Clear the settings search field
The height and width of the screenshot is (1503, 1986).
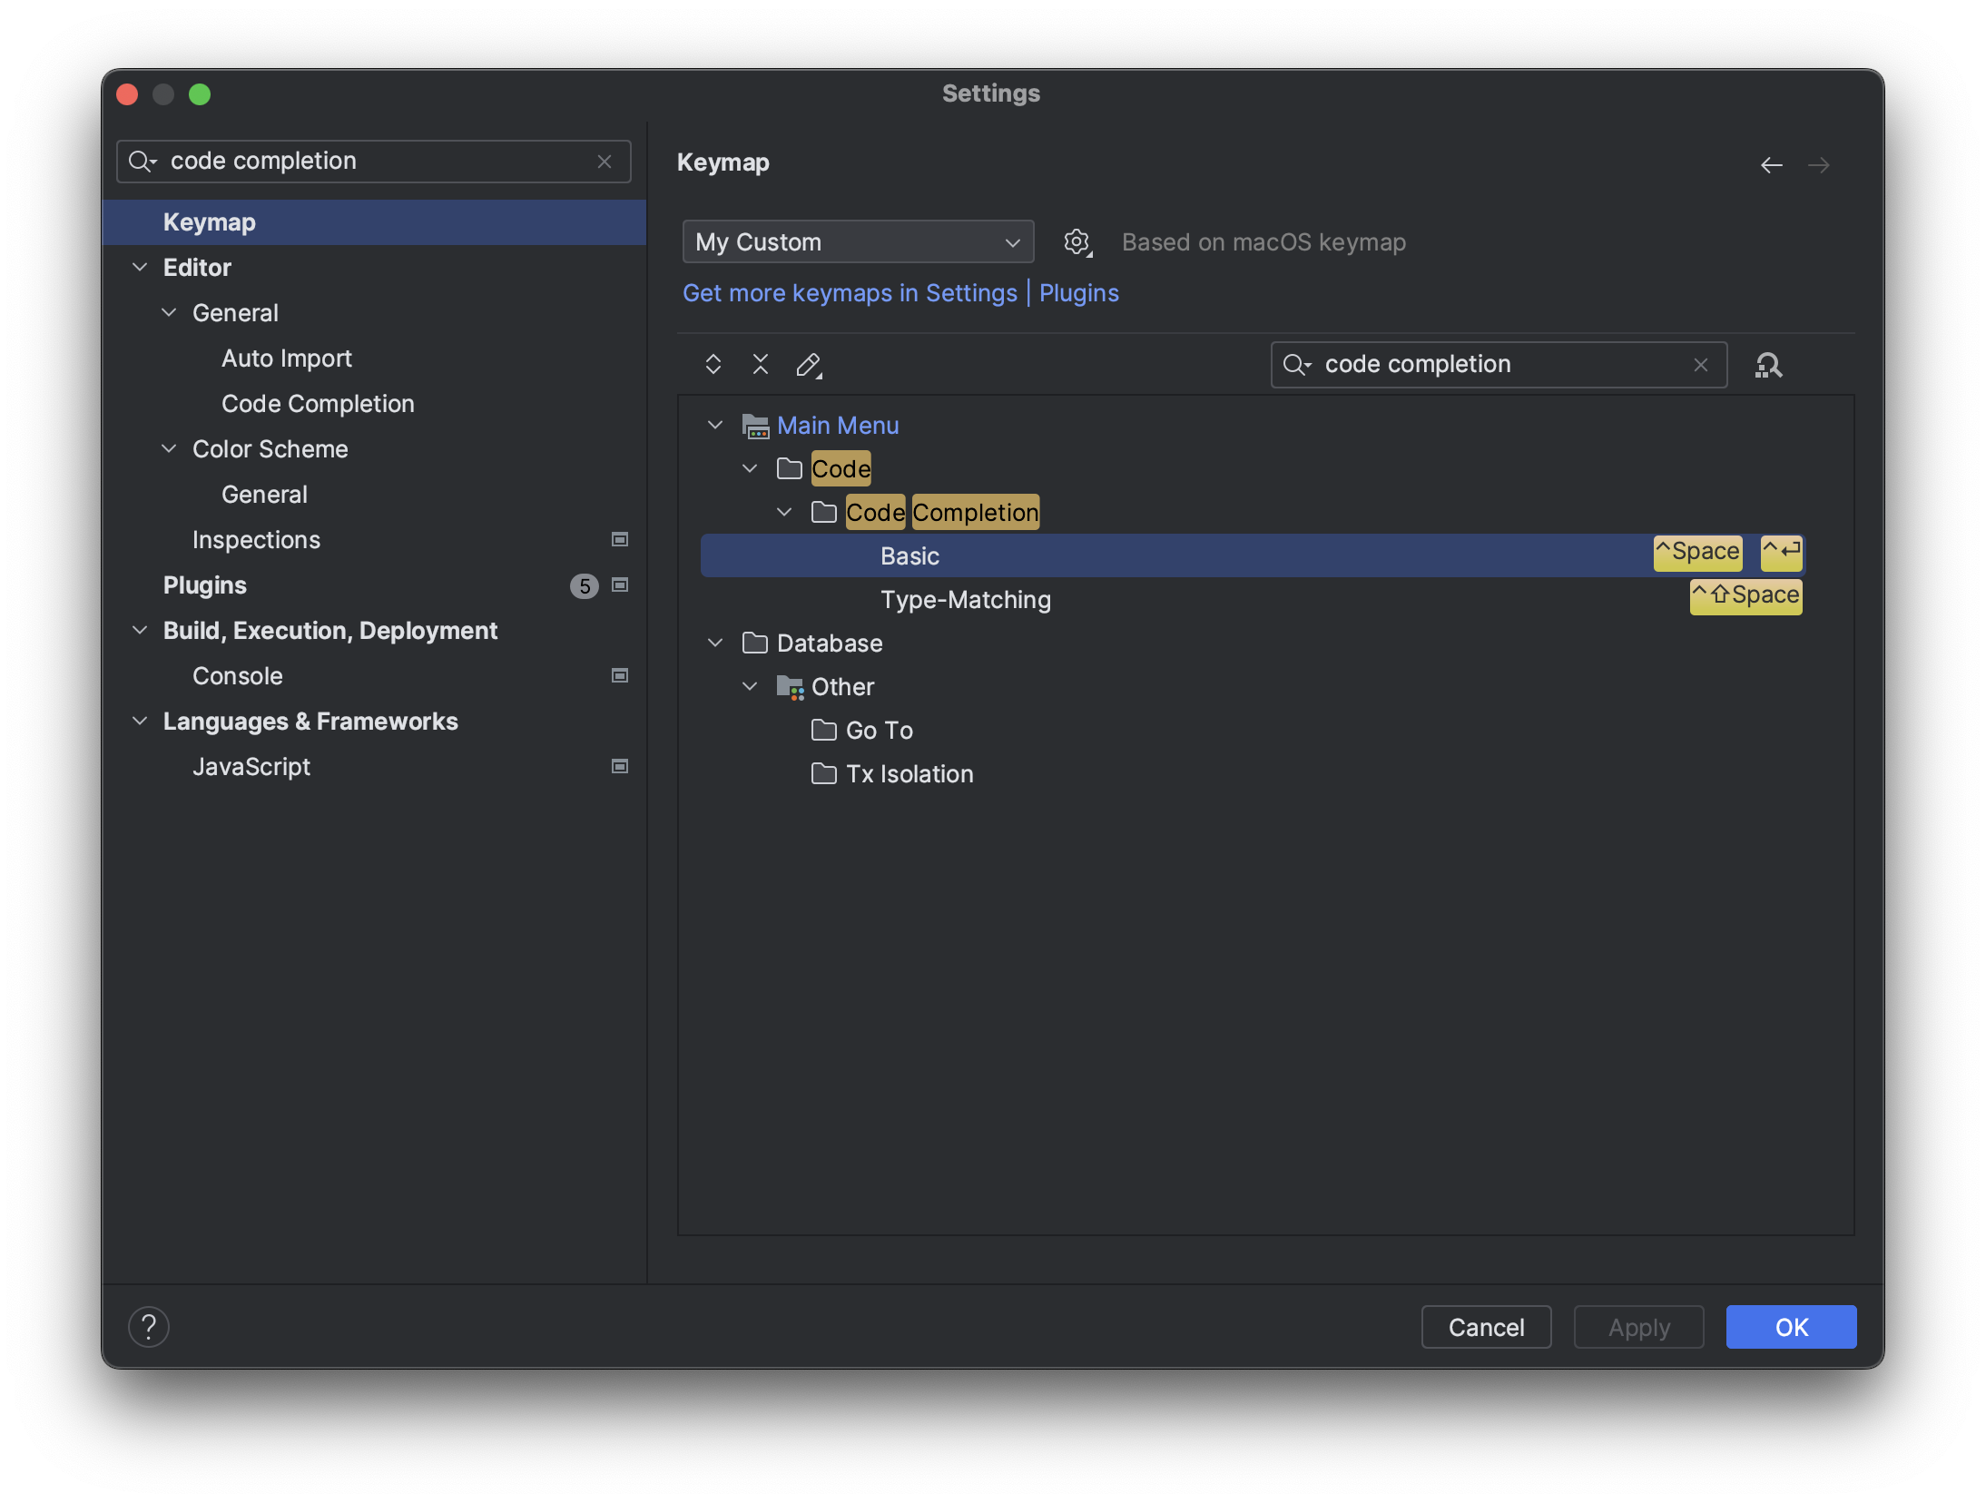click(x=605, y=162)
